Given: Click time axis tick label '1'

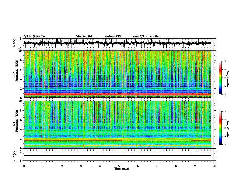Looking at the screenshot, I should (43, 166).
